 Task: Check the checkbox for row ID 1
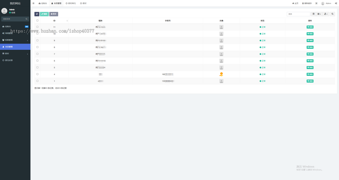37,81
